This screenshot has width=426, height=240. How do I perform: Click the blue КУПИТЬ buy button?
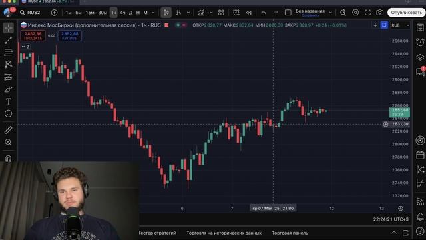point(70,35)
